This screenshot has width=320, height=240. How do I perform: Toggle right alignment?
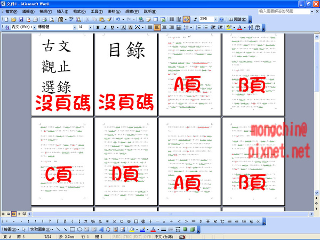pyautogui.click(x=172, y=27)
